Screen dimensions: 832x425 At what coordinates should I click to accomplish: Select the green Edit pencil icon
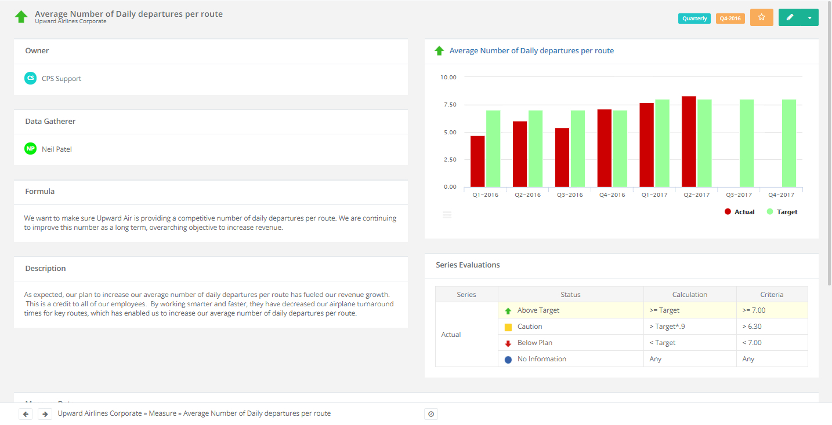(790, 17)
